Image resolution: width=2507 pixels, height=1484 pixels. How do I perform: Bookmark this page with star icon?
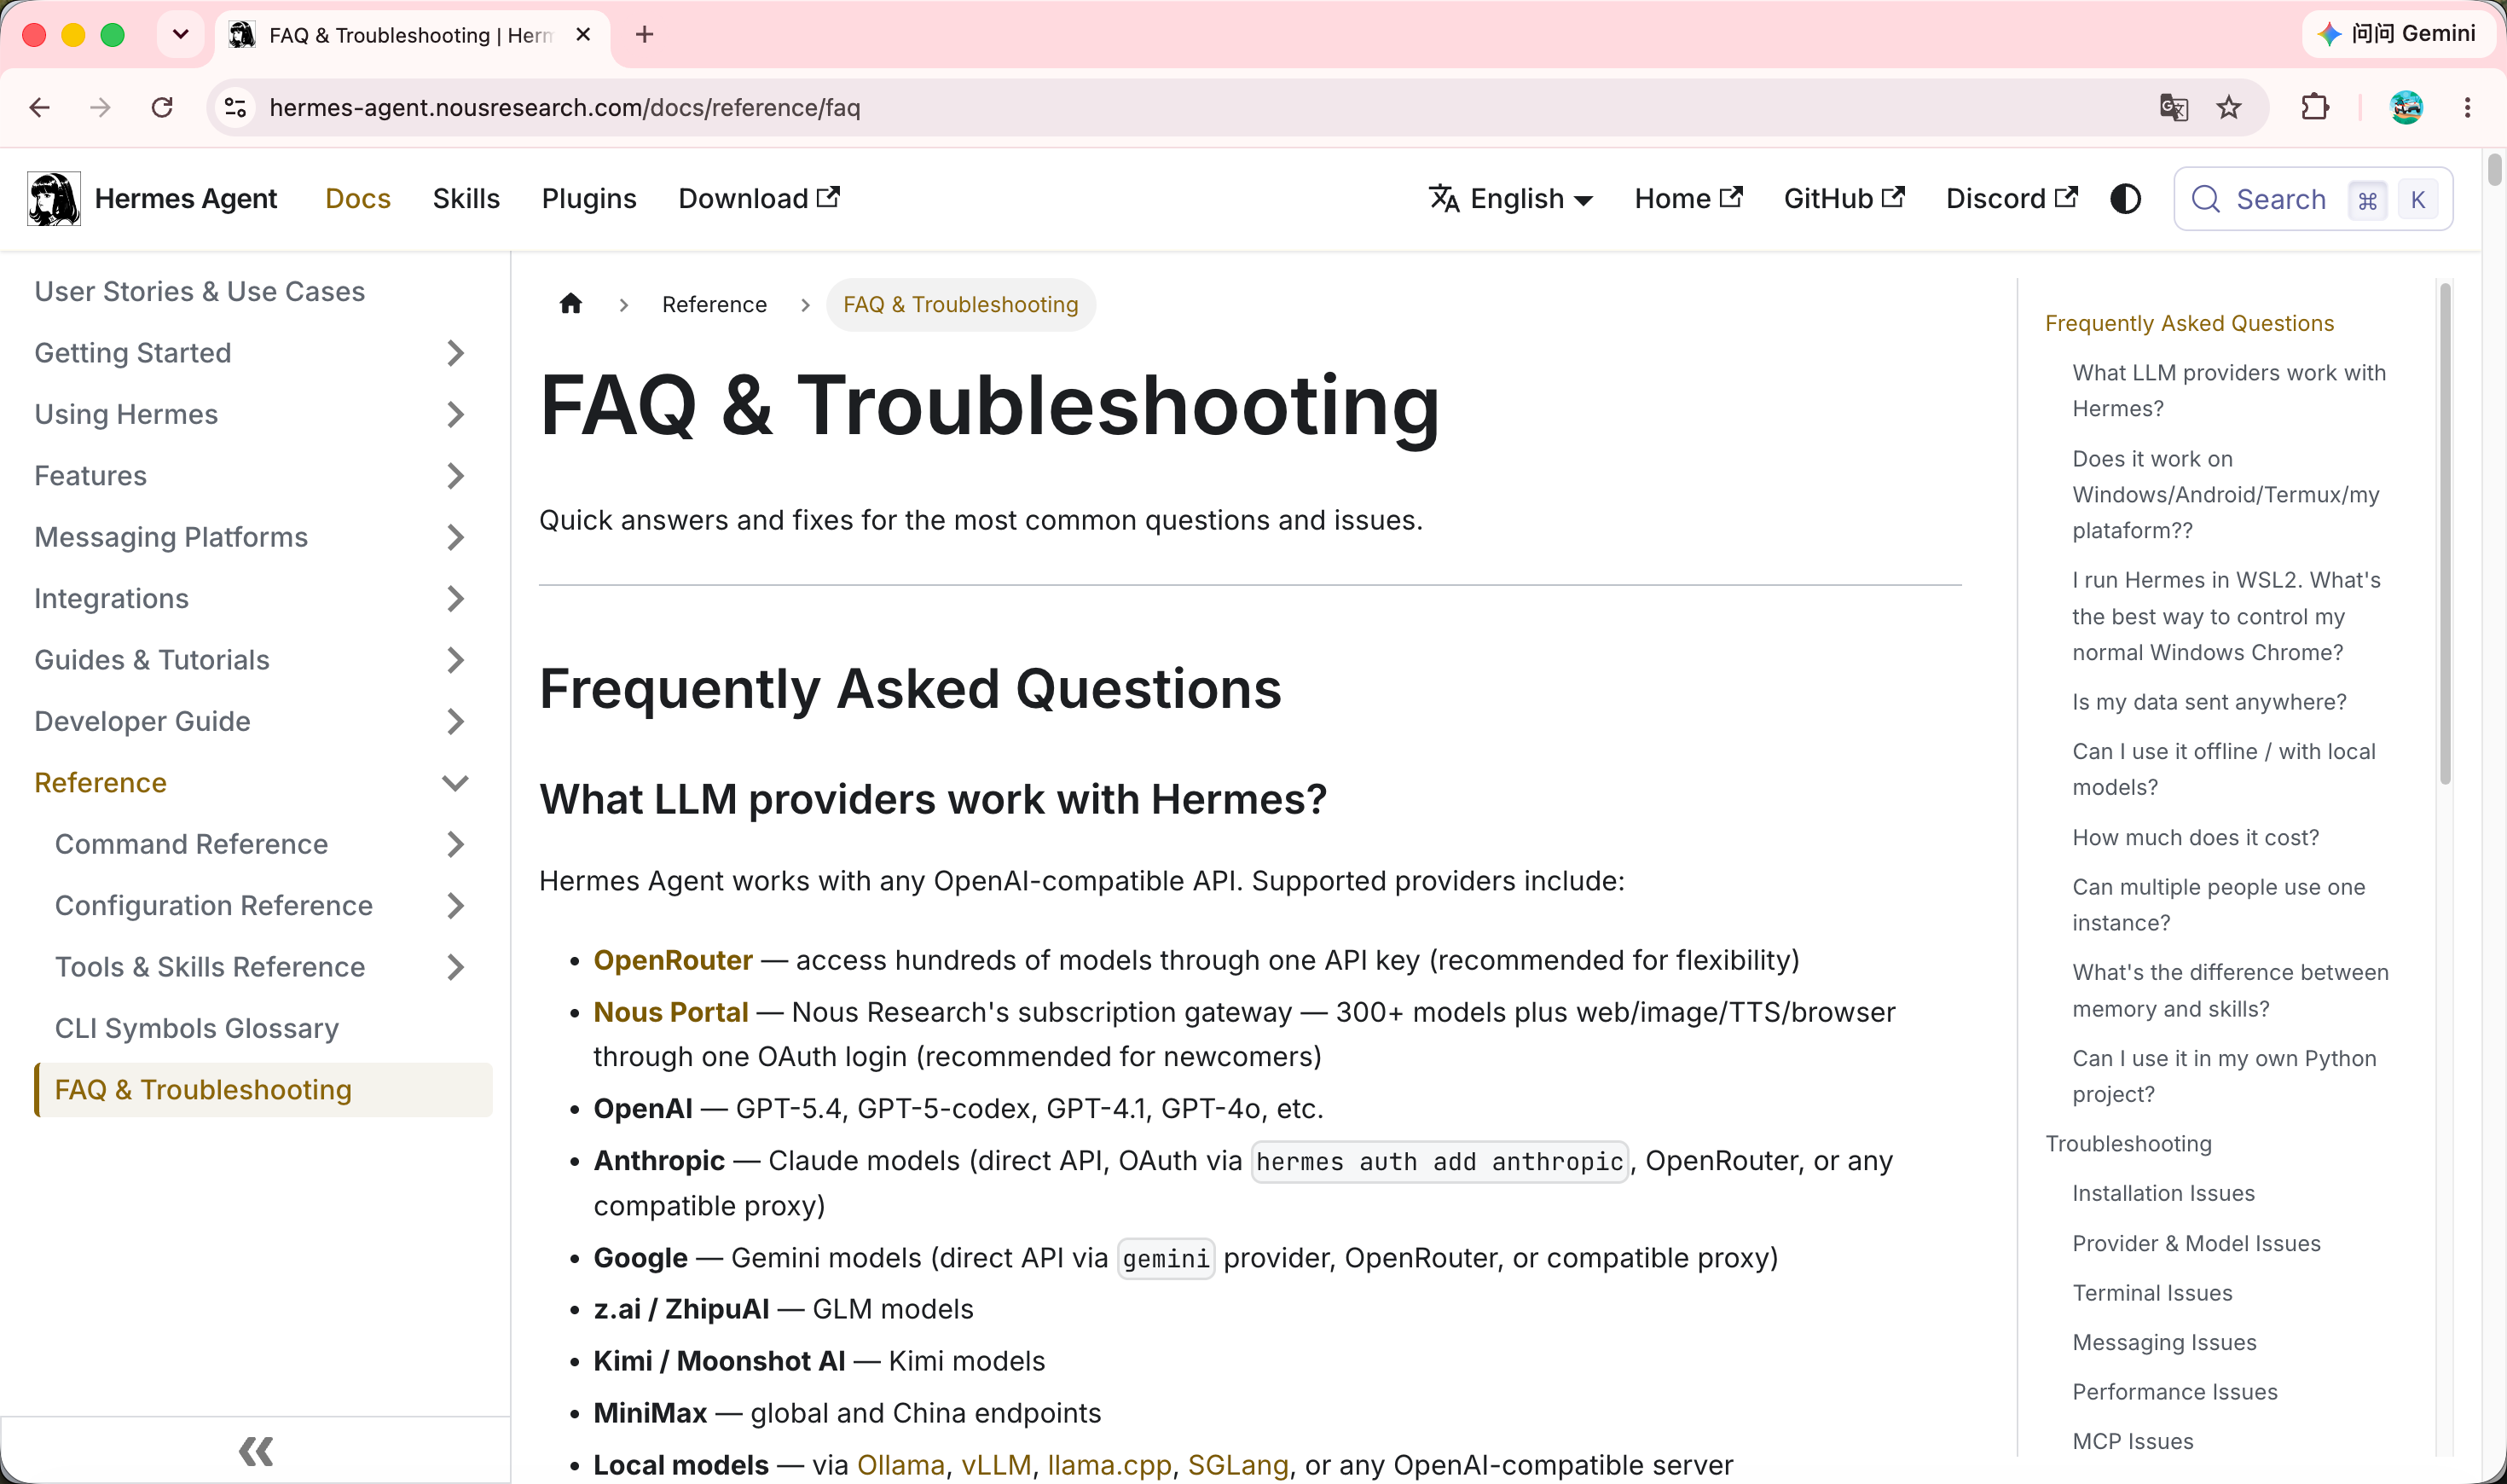coord(2229,107)
